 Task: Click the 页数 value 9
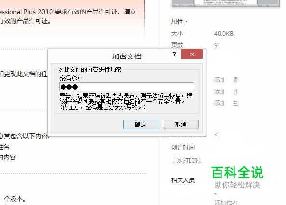tap(216, 45)
